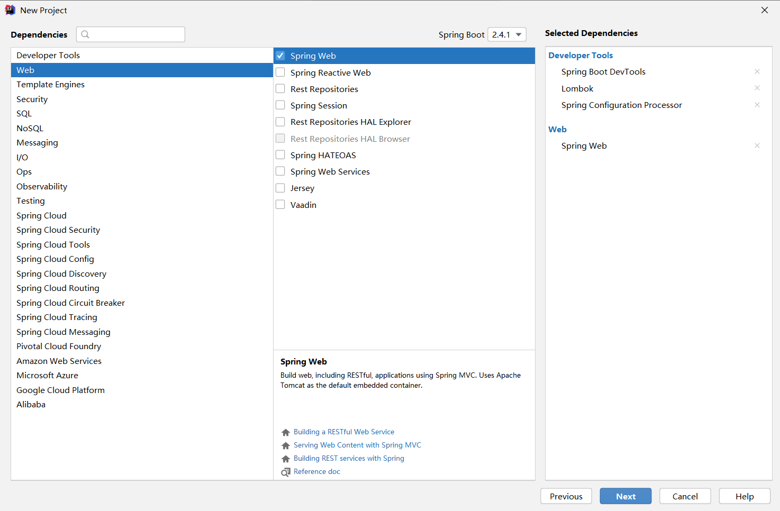Open the Spring Boot version dropdown
This screenshot has height=511, width=780.
pyautogui.click(x=507, y=34)
